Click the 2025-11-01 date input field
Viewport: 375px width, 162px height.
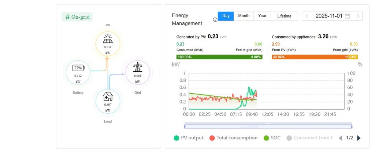point(328,16)
